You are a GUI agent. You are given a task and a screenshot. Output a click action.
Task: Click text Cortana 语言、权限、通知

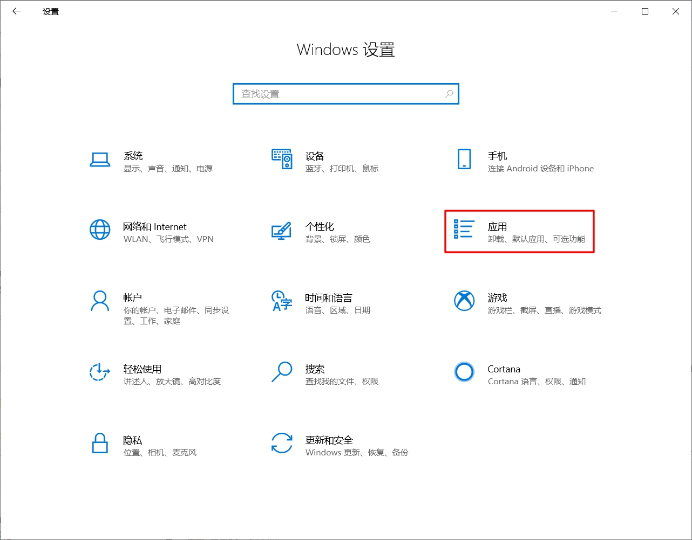pyautogui.click(x=537, y=382)
